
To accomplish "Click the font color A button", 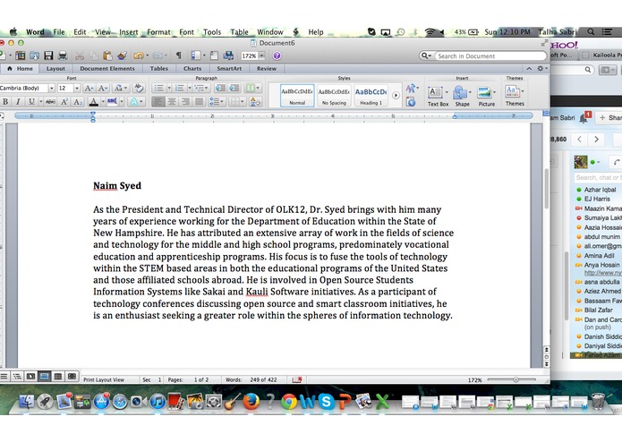I will pos(94,102).
